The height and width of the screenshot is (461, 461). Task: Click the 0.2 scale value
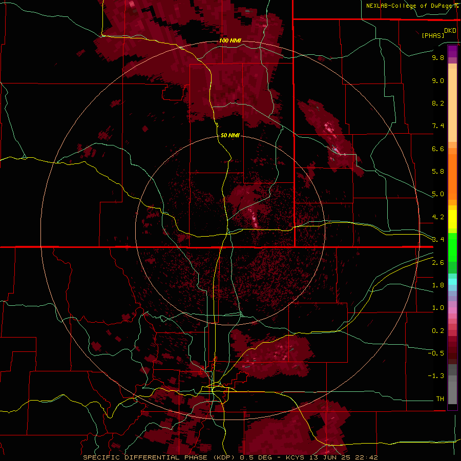[x=438, y=331]
